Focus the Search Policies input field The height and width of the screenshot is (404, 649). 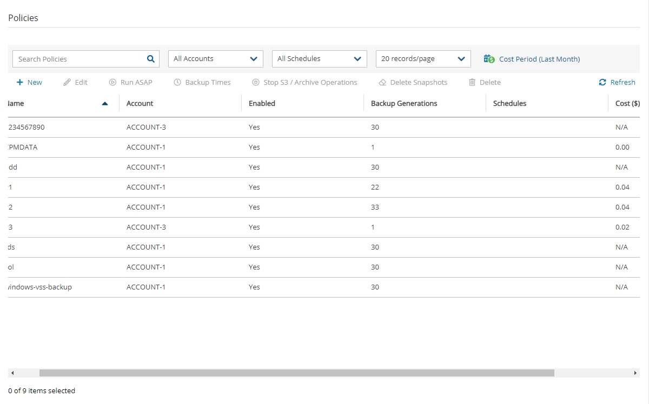pos(78,59)
